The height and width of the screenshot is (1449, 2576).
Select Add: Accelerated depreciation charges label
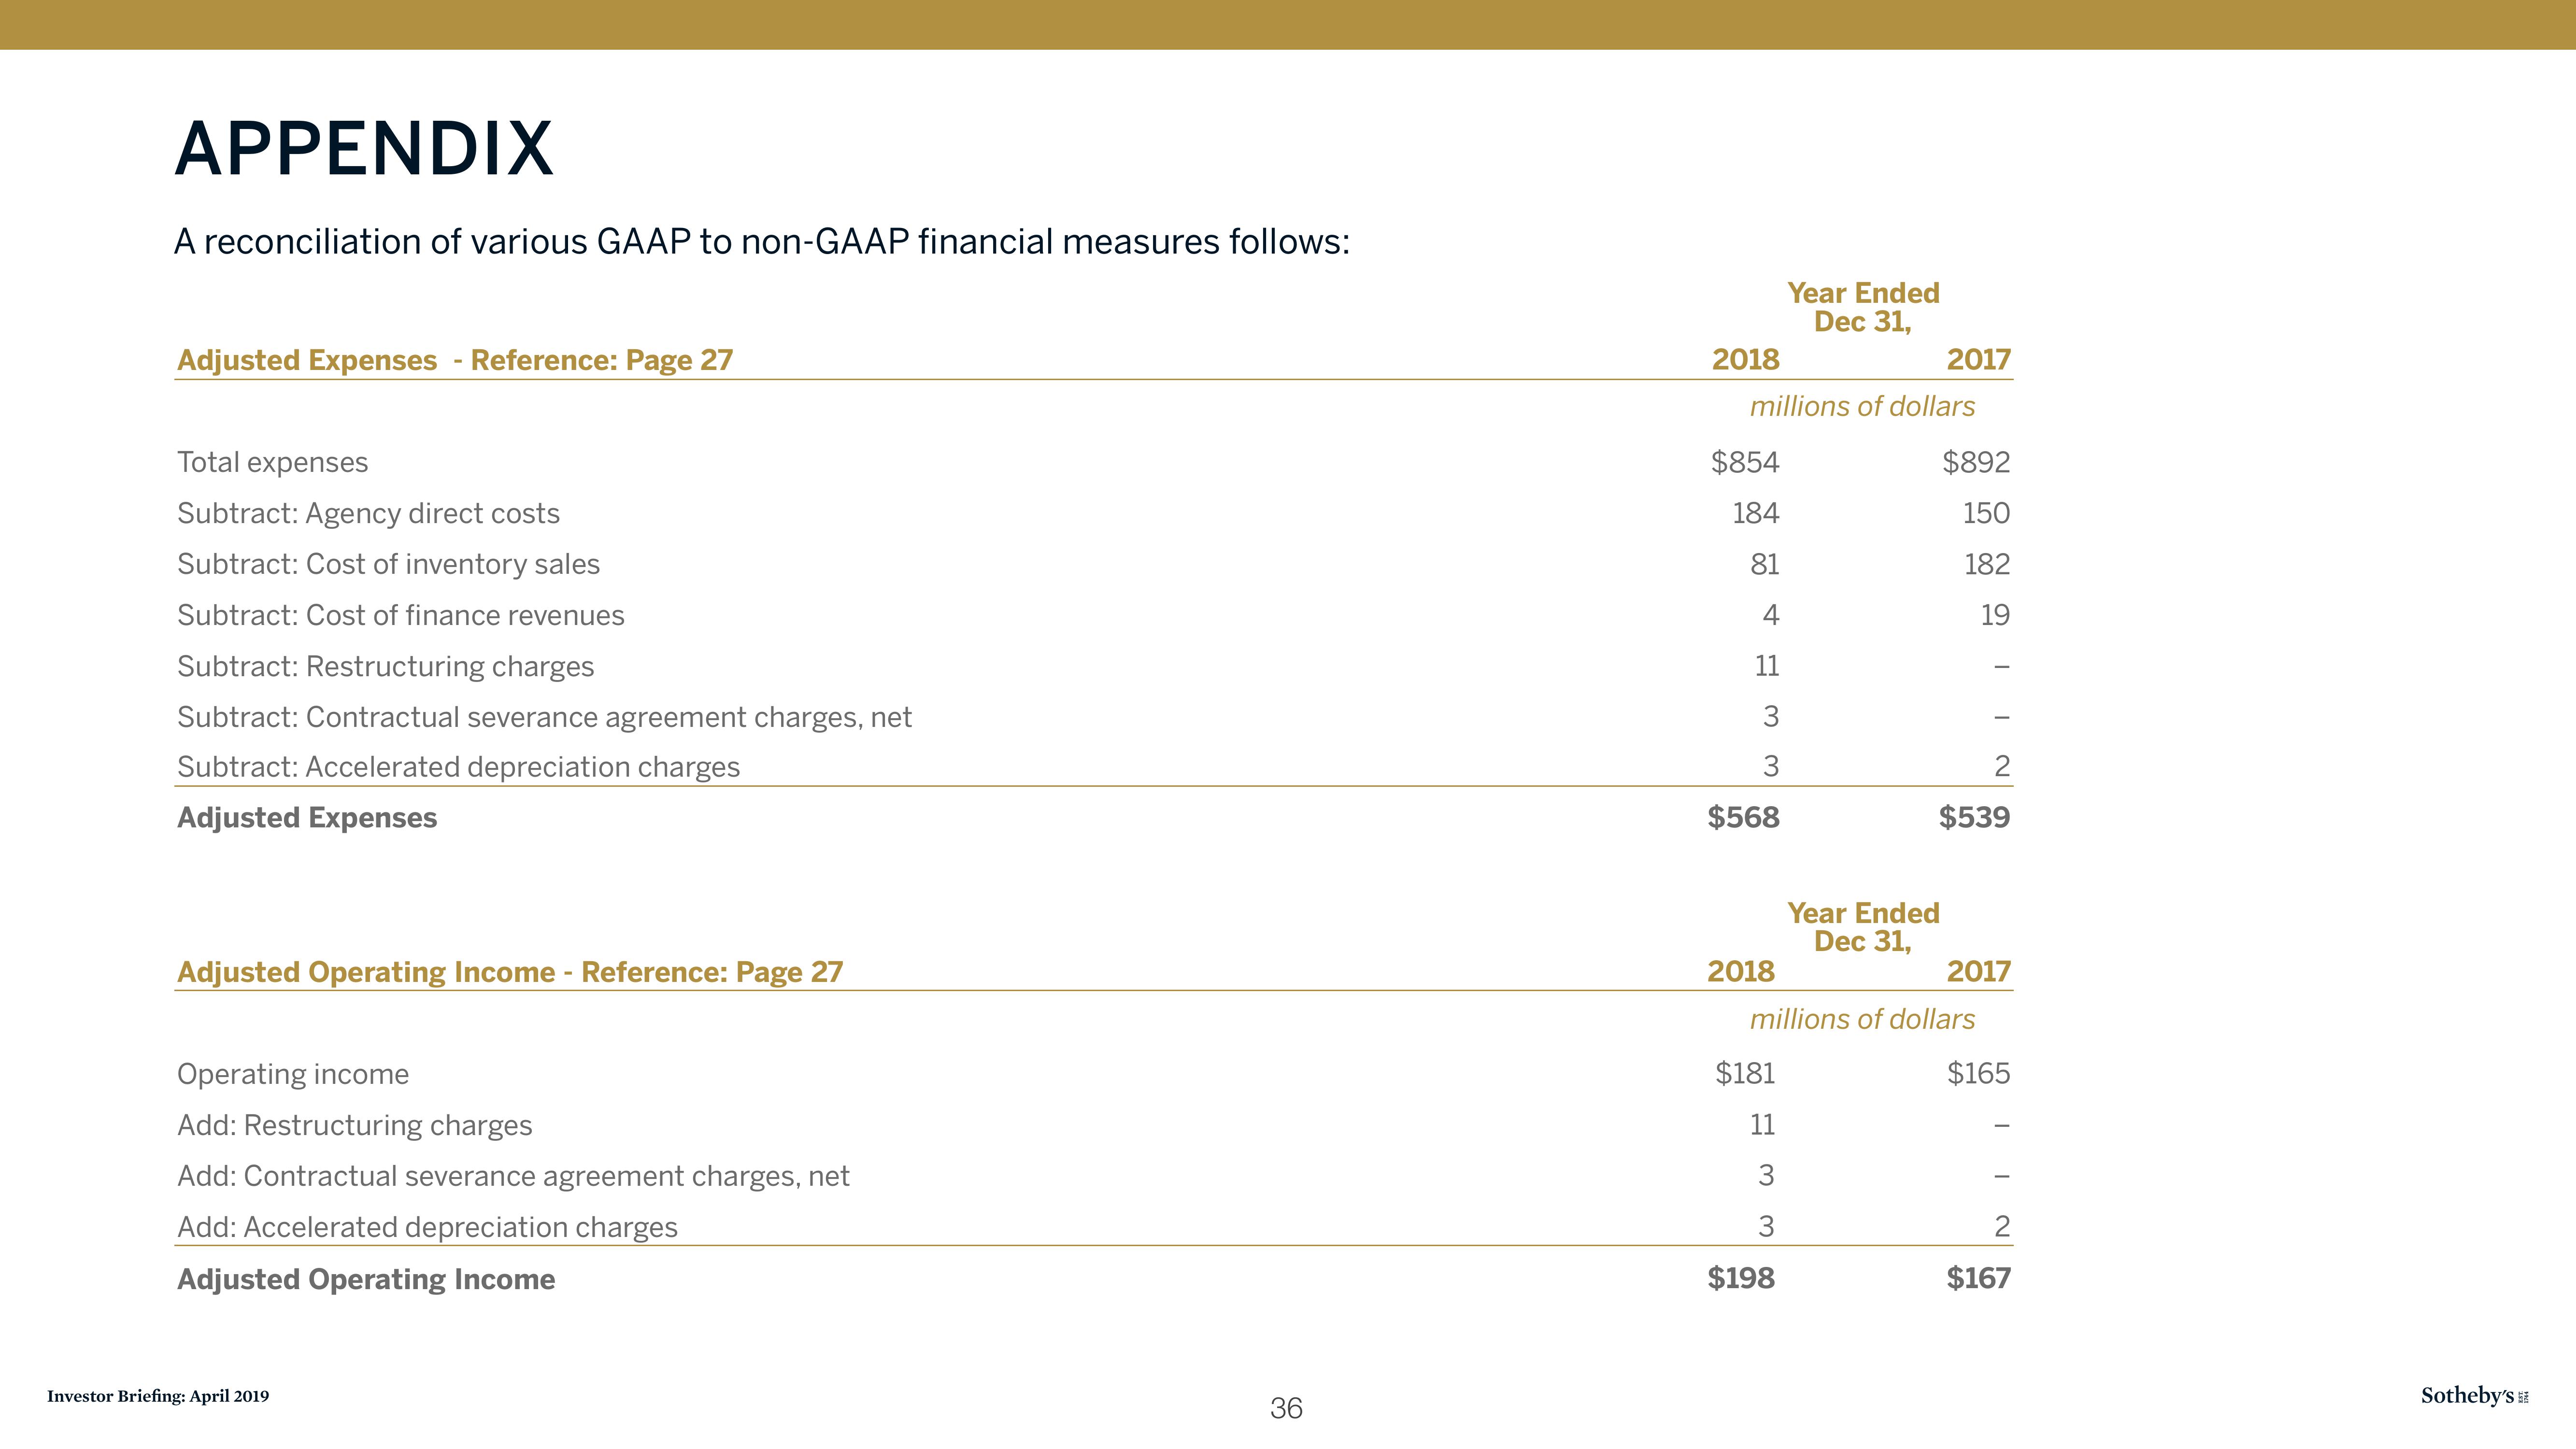coord(427,1227)
